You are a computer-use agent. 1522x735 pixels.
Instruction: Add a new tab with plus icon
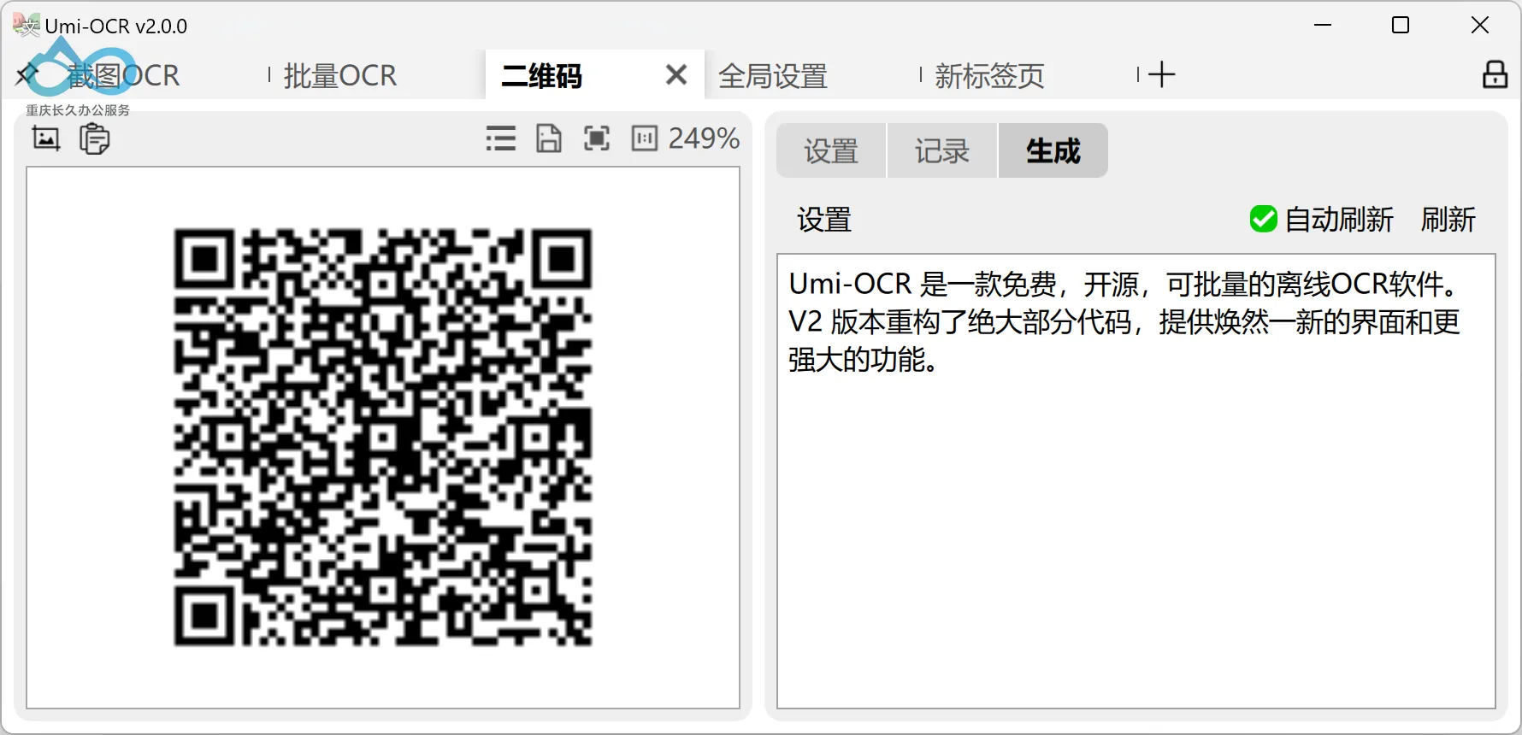(1161, 74)
